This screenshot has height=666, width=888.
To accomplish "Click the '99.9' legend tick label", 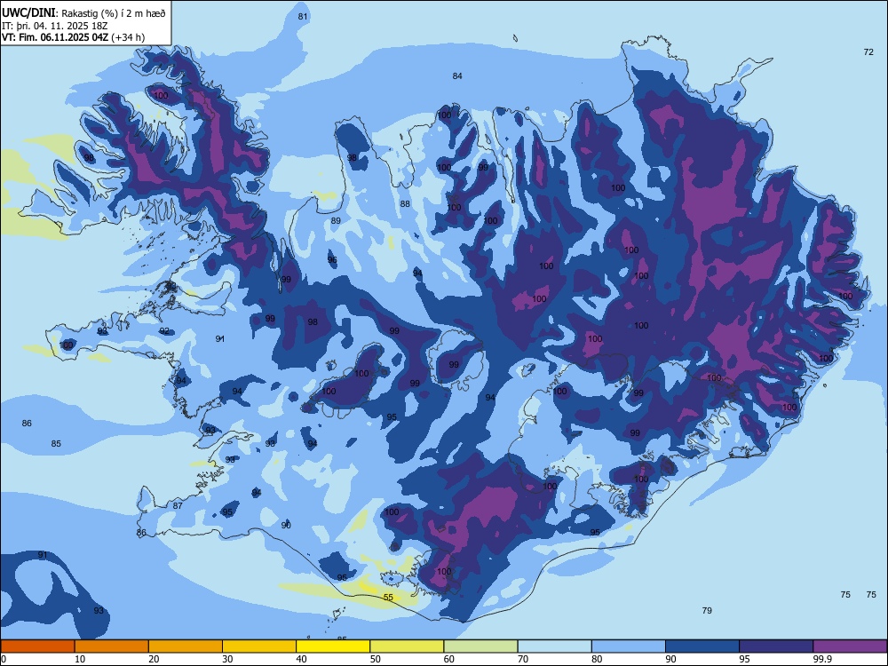I will tap(821, 659).
